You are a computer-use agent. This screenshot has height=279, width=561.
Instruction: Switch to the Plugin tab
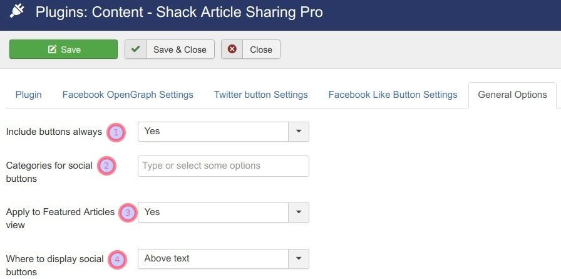tap(29, 95)
